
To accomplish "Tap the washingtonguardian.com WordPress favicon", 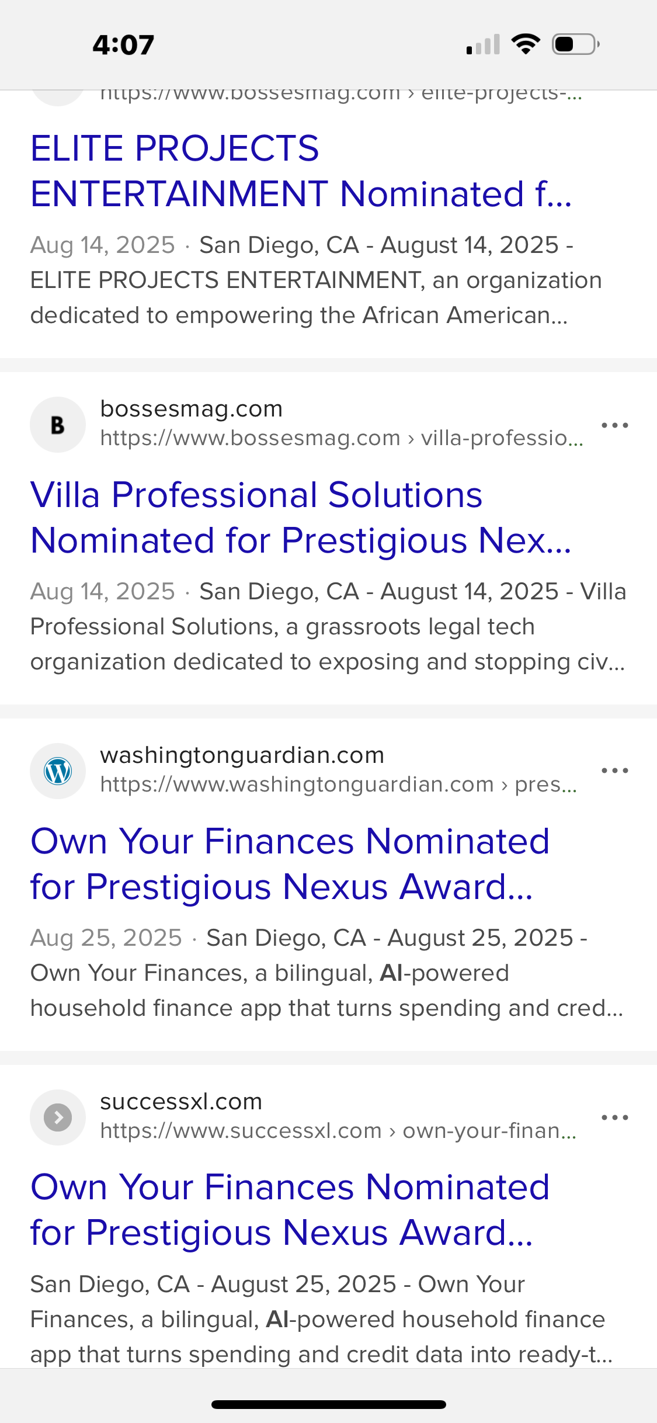I will (58, 771).
